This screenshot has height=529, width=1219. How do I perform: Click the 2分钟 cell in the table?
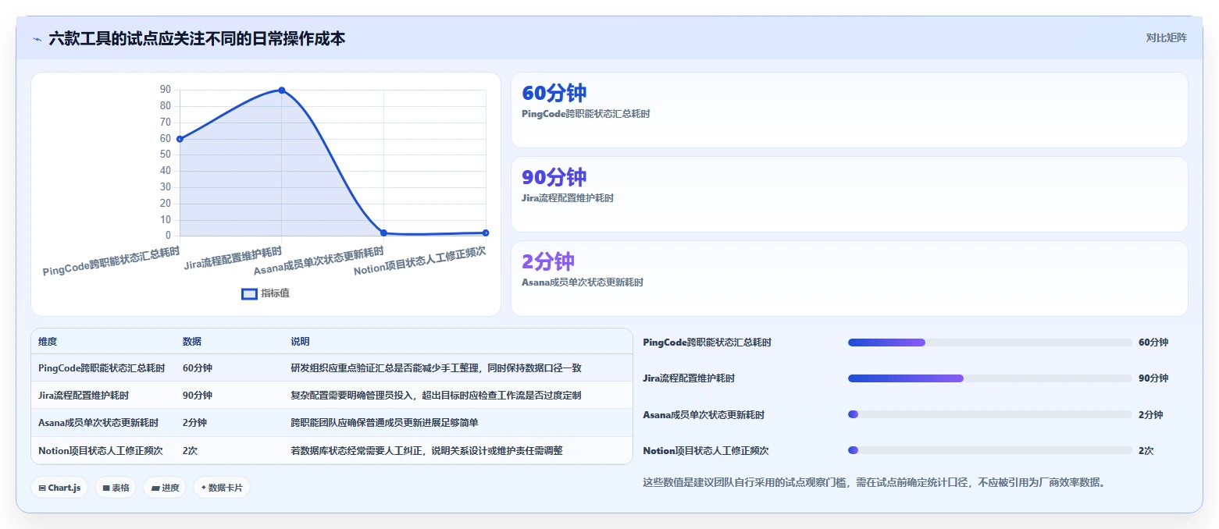(x=194, y=423)
